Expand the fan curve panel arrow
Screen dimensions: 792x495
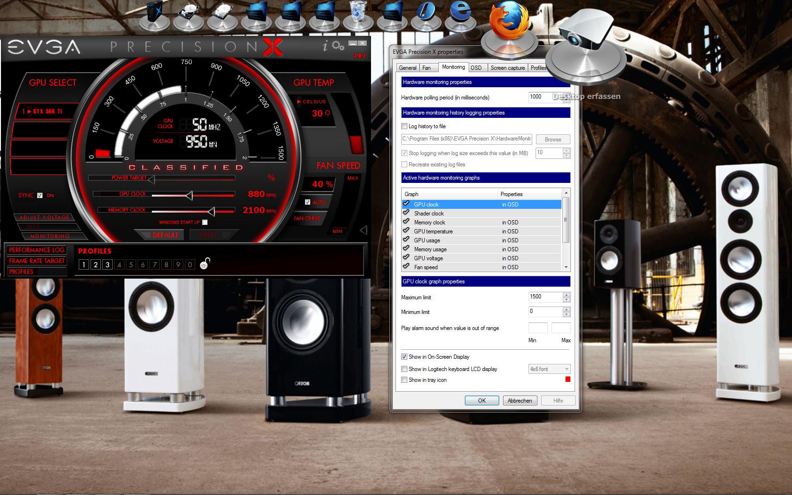(x=363, y=230)
